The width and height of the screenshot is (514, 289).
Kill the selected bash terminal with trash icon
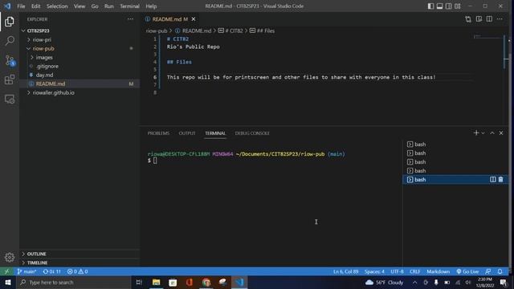[500, 179]
